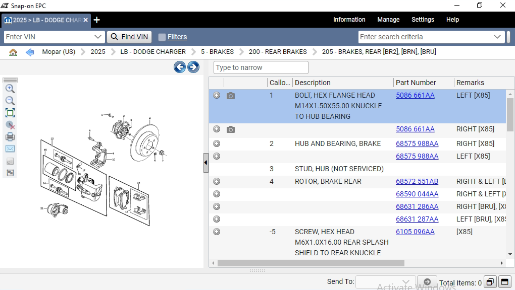
Task: Clear callout selection in diagram toolbar
Action: pos(10,125)
